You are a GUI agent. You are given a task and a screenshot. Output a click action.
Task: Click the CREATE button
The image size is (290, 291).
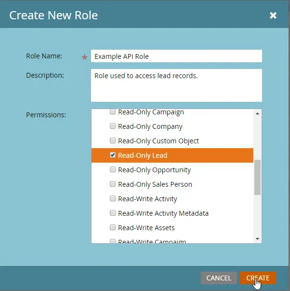258,278
